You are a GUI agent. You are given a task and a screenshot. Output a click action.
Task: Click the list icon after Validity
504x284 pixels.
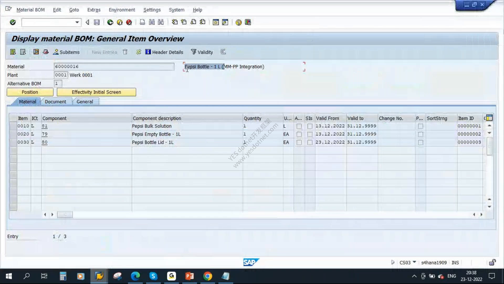[223, 52]
